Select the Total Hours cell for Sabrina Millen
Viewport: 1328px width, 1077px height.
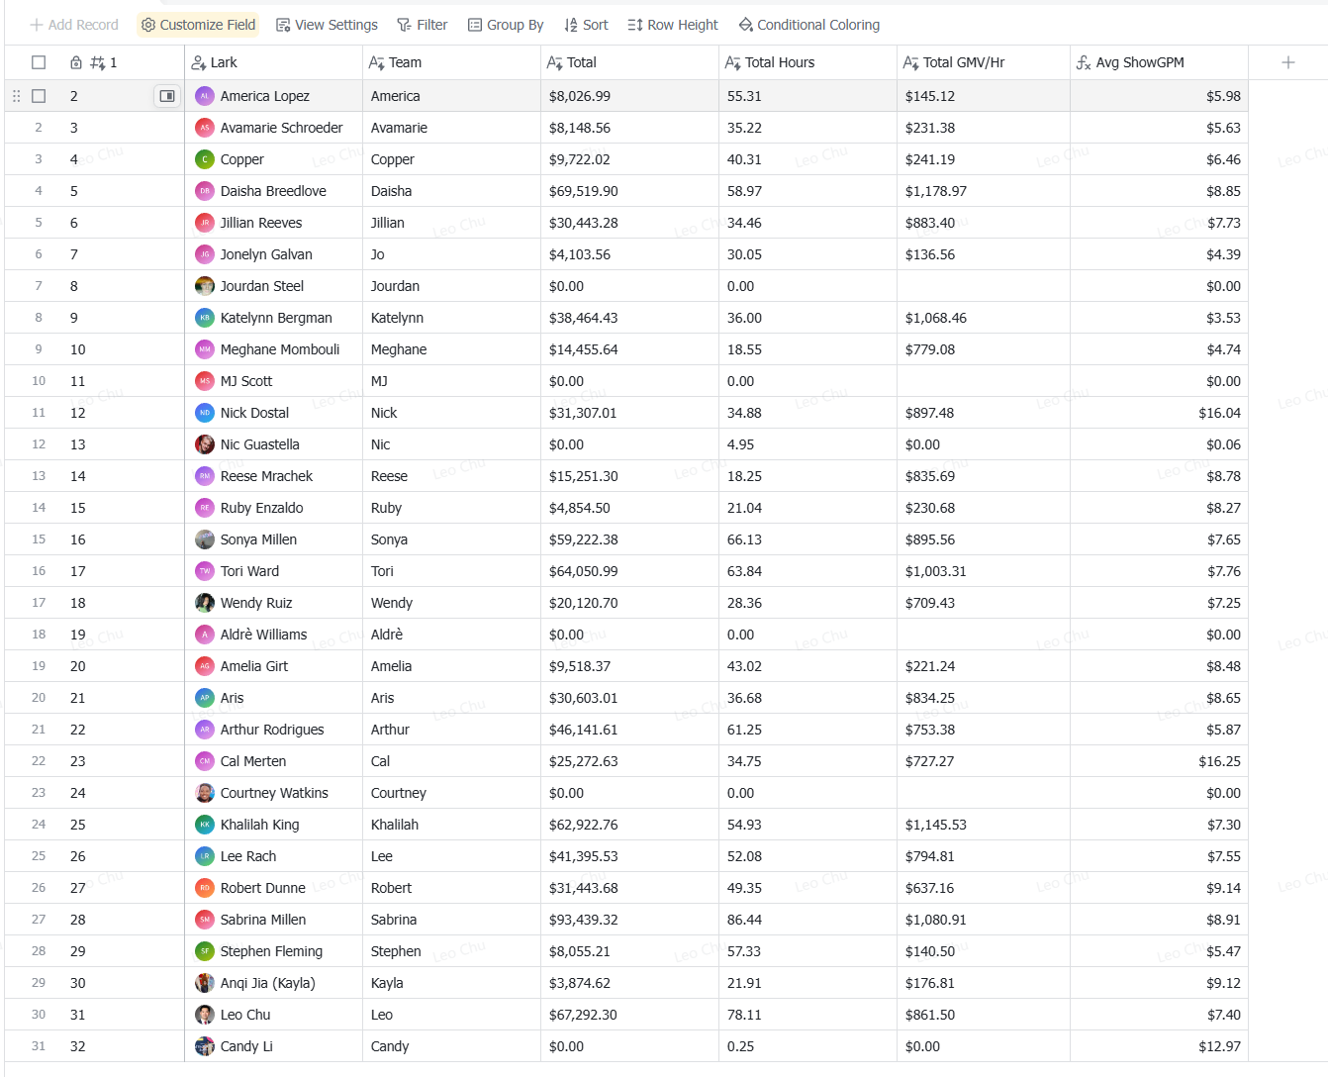806,920
